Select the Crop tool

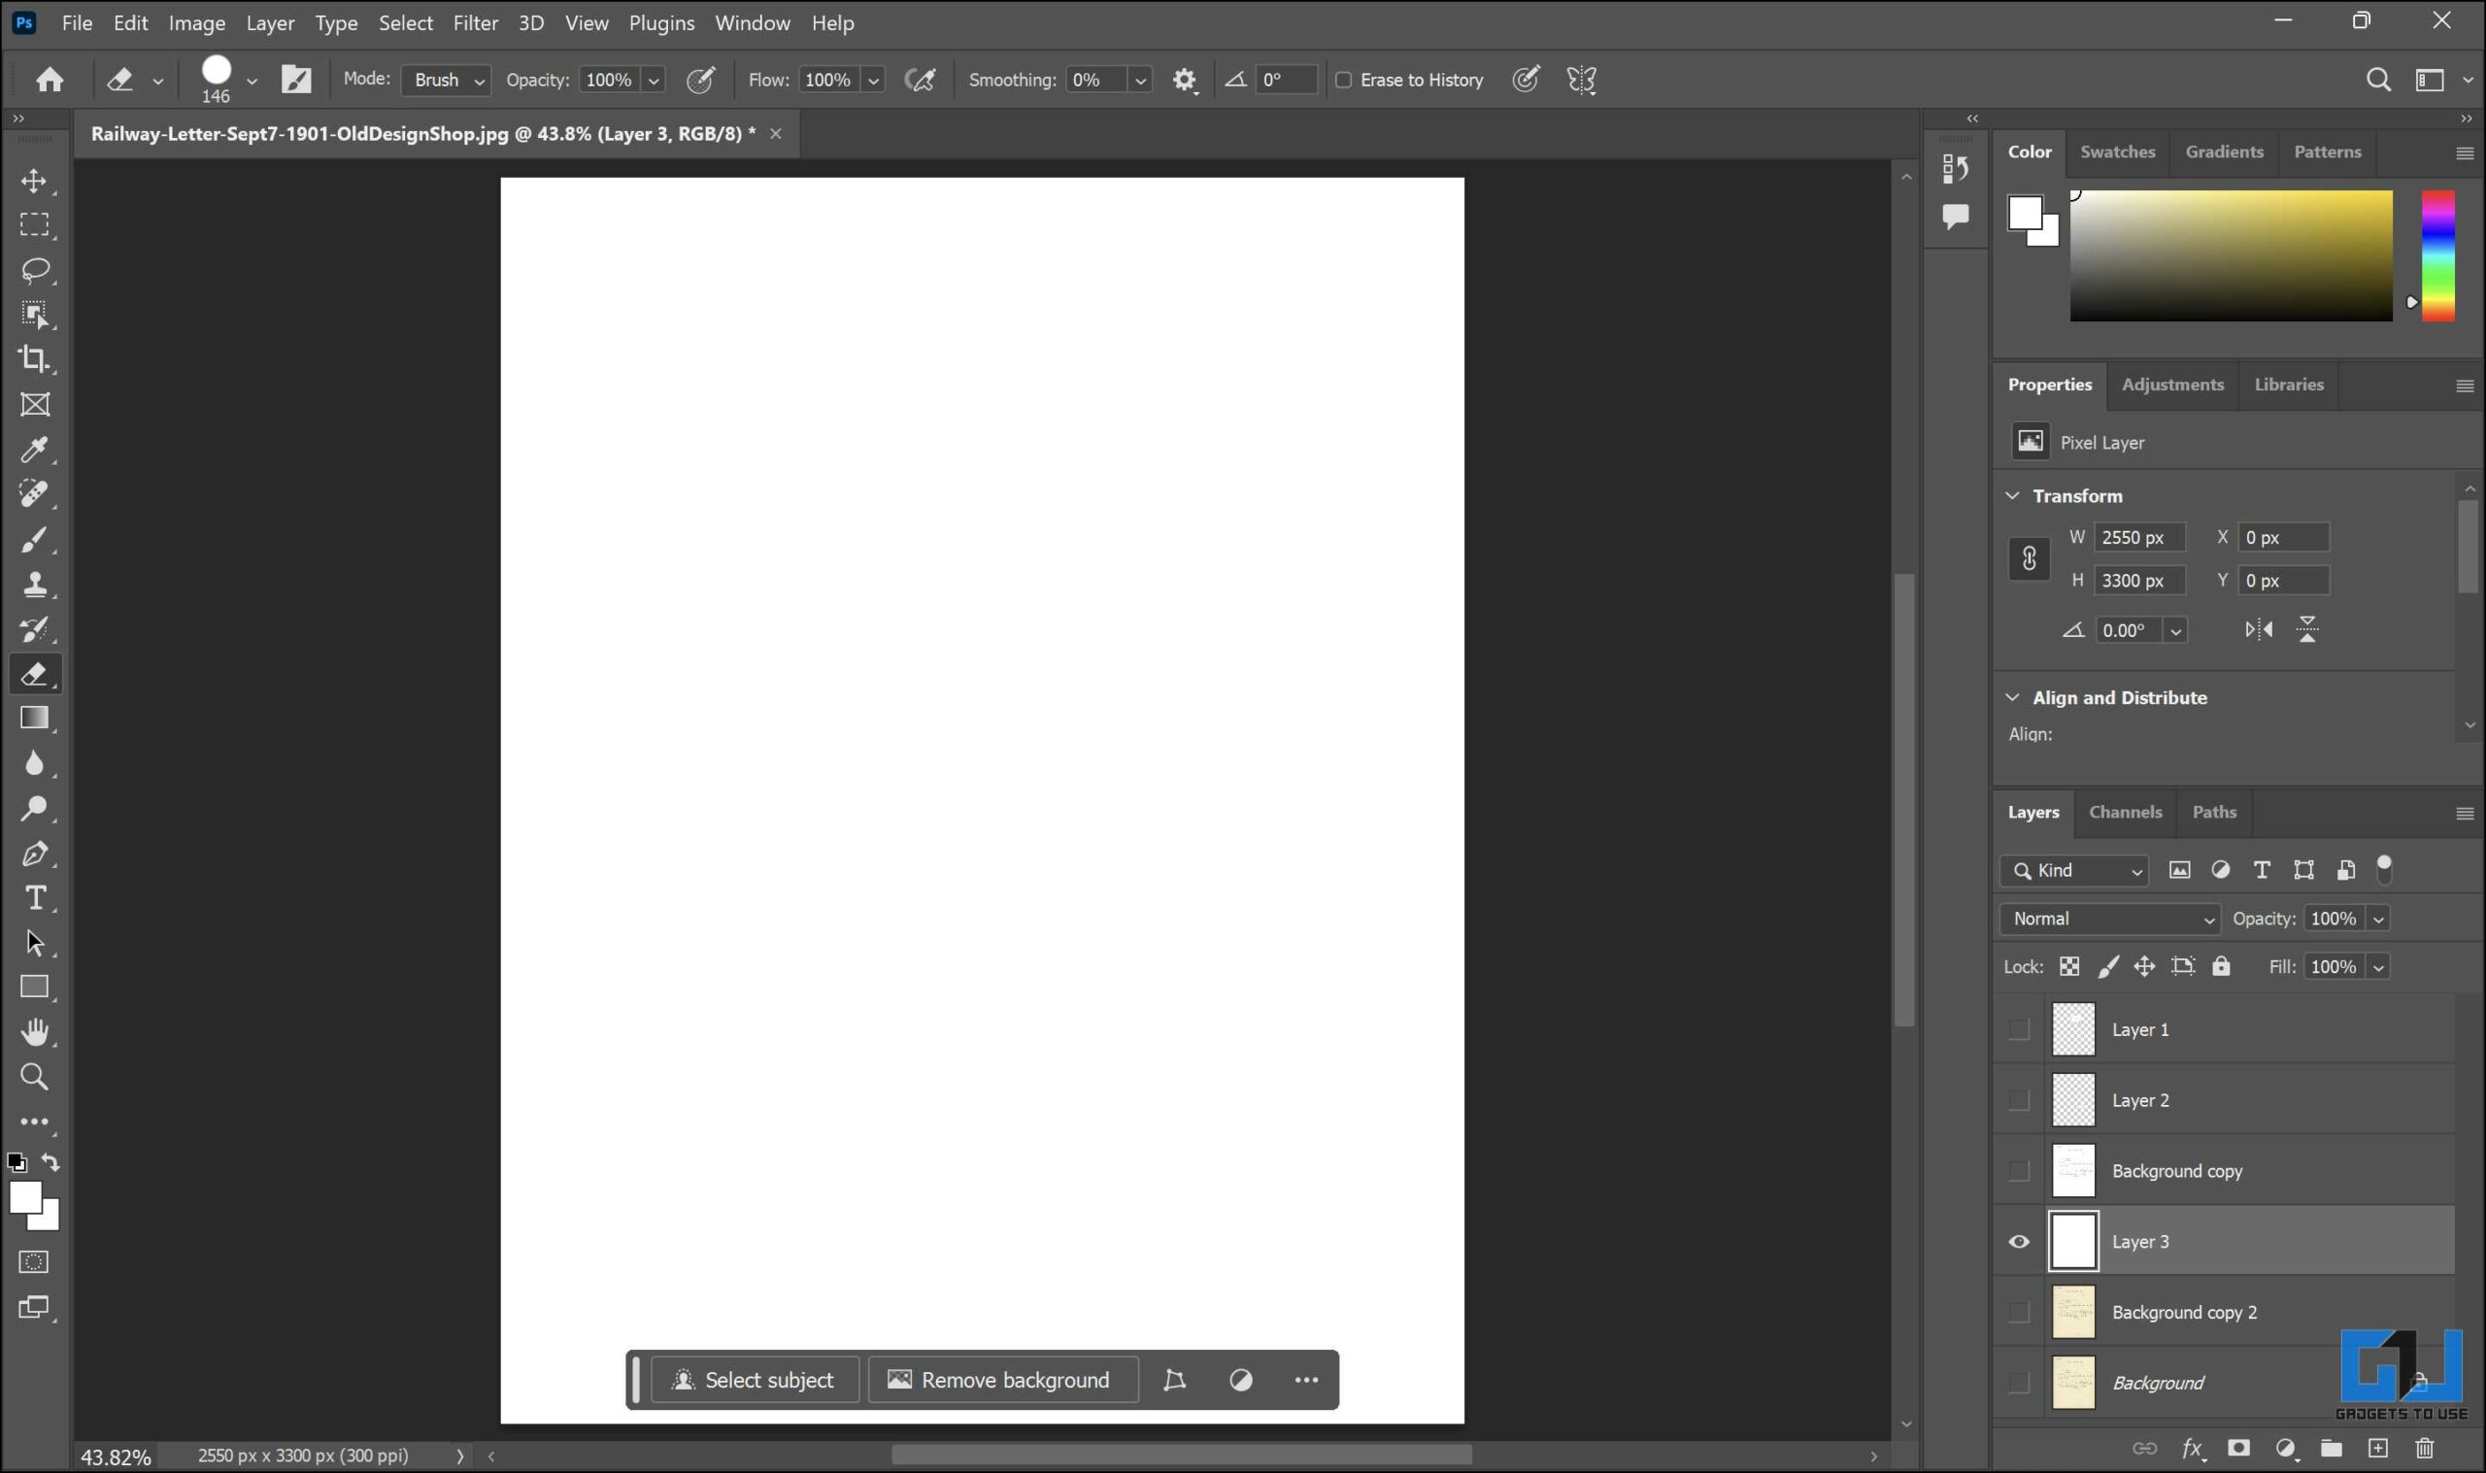coord(35,359)
